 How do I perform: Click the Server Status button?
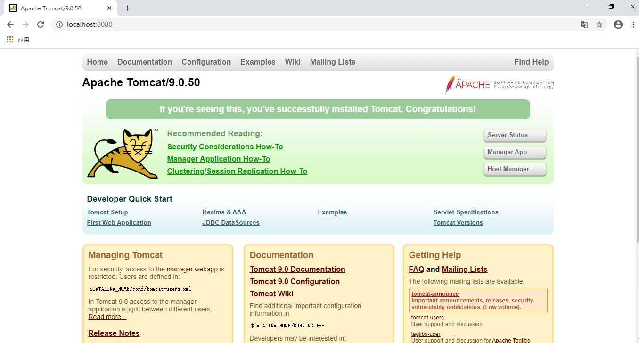point(515,135)
